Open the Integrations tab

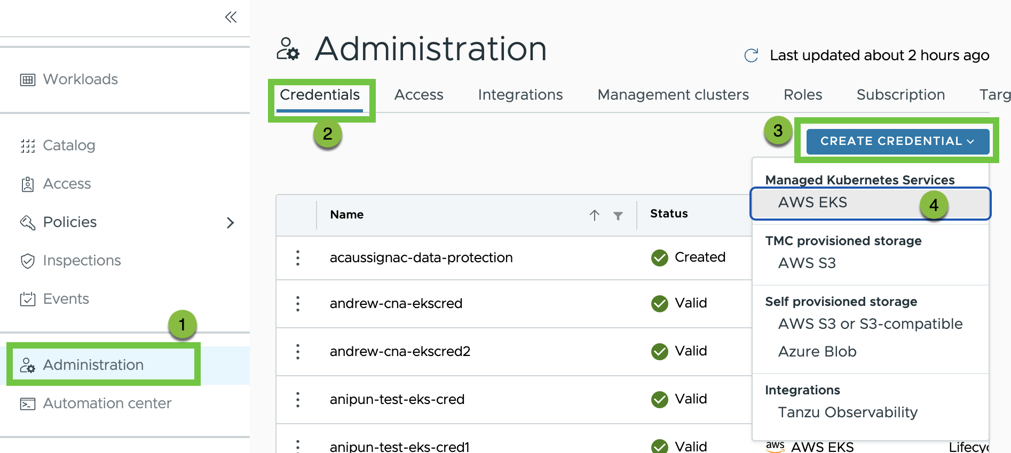pyautogui.click(x=520, y=95)
